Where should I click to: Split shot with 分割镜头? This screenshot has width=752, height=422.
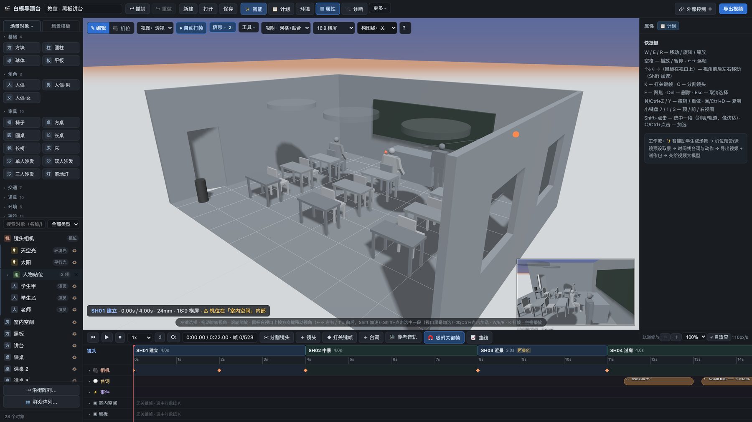(277, 337)
